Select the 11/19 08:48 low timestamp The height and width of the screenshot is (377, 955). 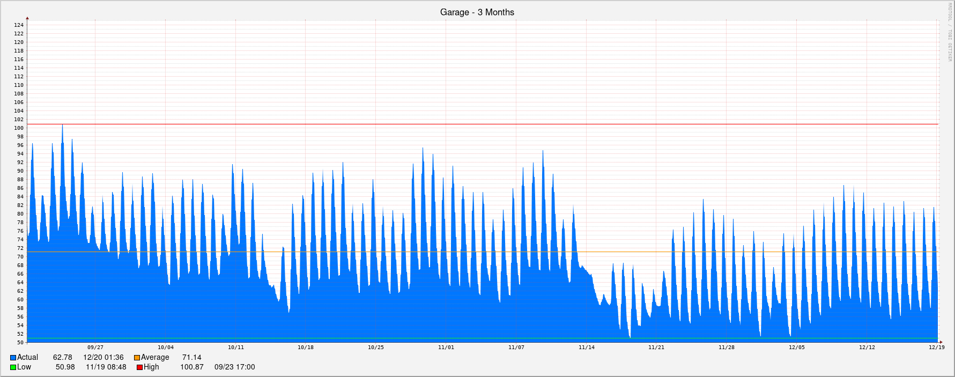[x=106, y=367]
